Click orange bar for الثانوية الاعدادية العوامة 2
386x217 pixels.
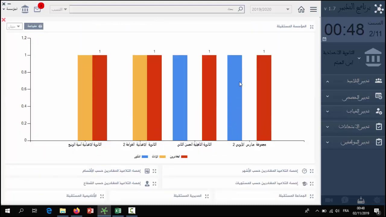140,98
